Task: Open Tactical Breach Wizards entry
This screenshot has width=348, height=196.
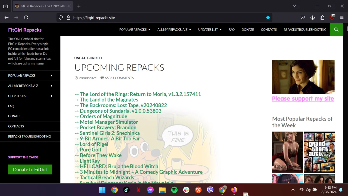Action: point(107,177)
